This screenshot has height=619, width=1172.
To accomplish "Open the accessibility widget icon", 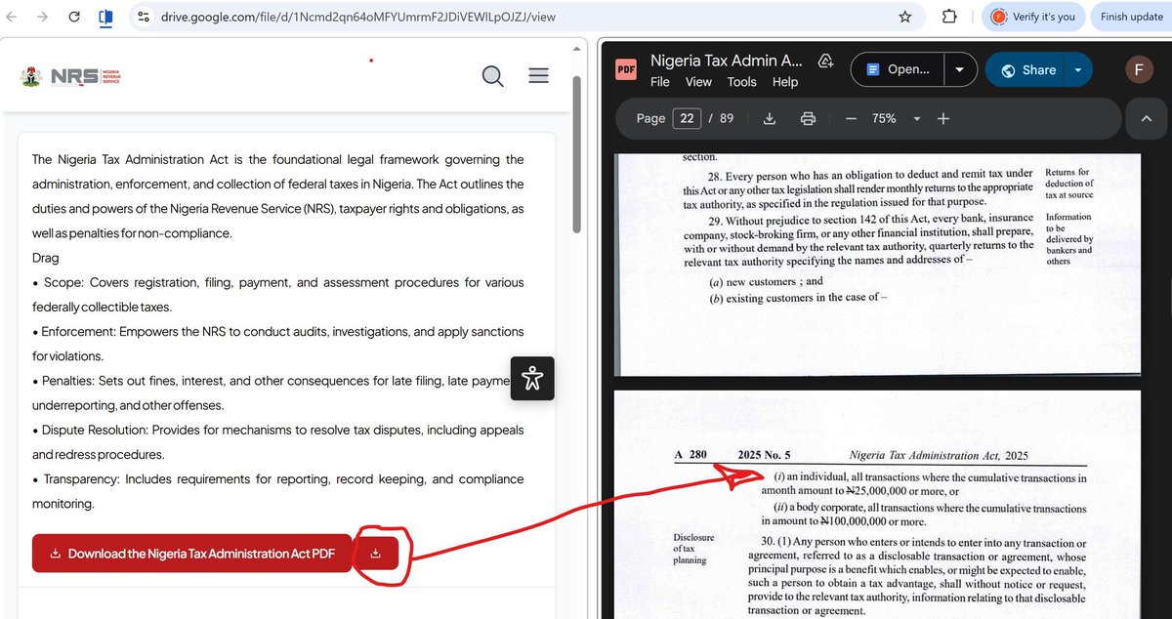I will point(532,378).
